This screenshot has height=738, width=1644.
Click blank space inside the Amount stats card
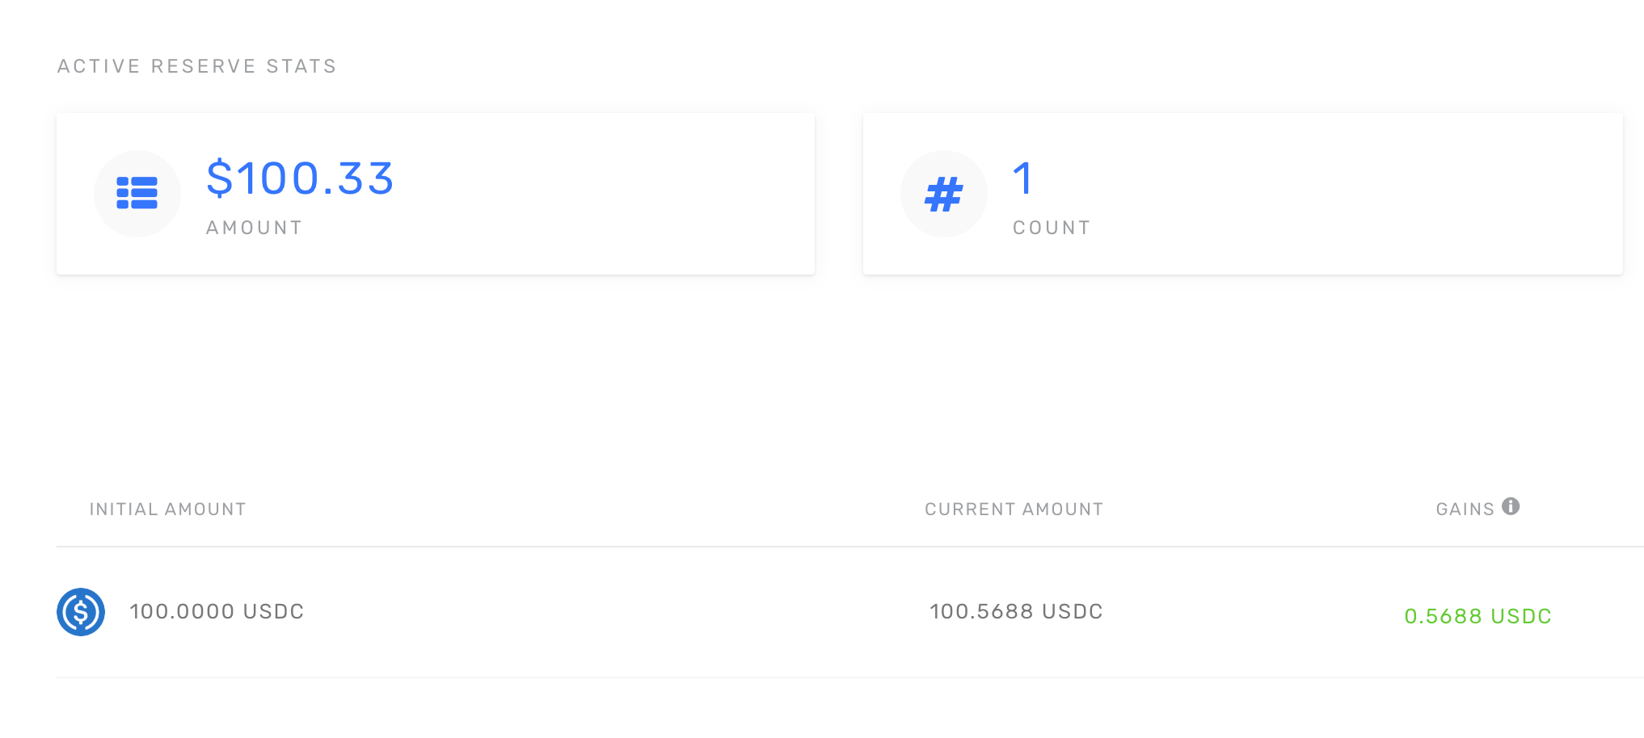[606, 194]
